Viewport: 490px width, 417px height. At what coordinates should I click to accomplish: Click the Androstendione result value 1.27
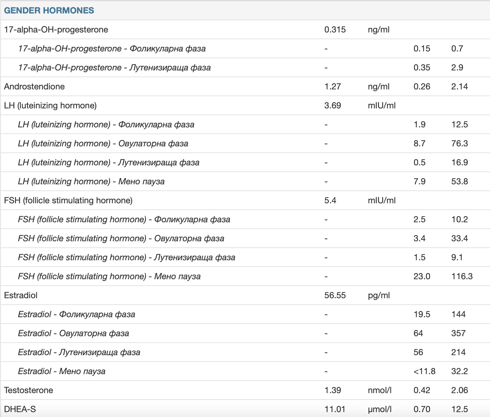pyautogui.click(x=332, y=87)
